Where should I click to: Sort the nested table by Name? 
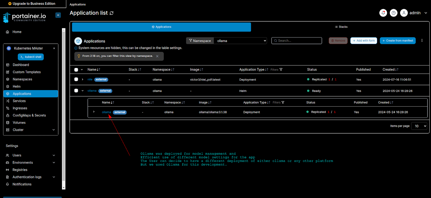click(x=108, y=103)
